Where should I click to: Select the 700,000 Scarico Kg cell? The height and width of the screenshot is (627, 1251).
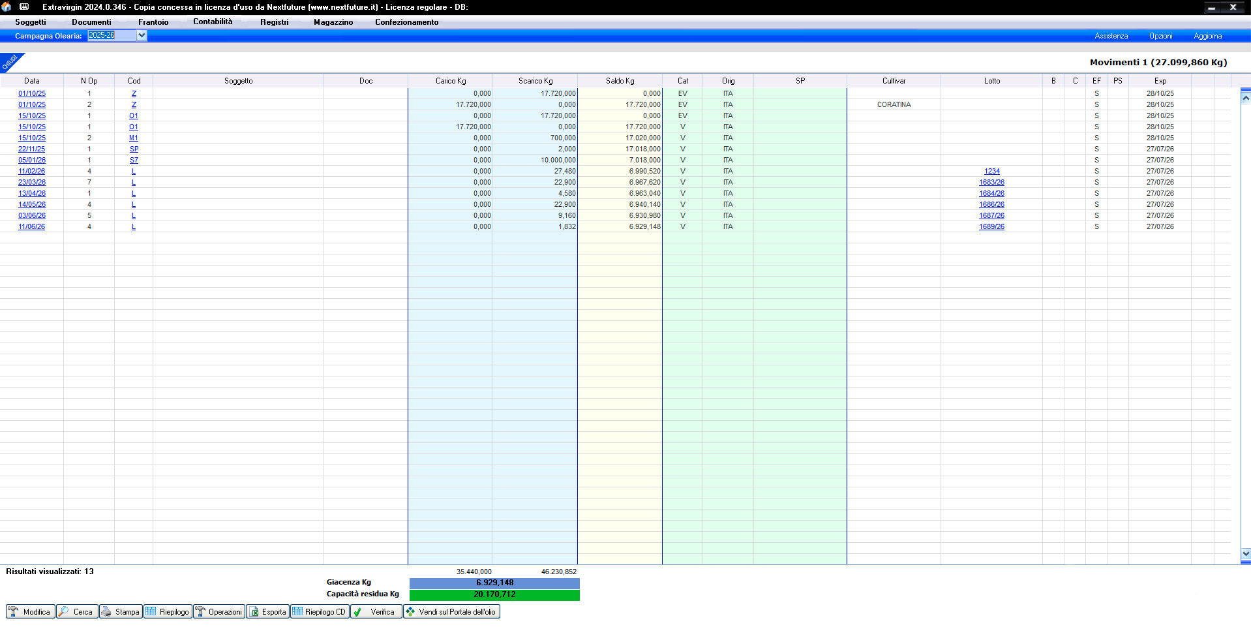tap(535, 138)
